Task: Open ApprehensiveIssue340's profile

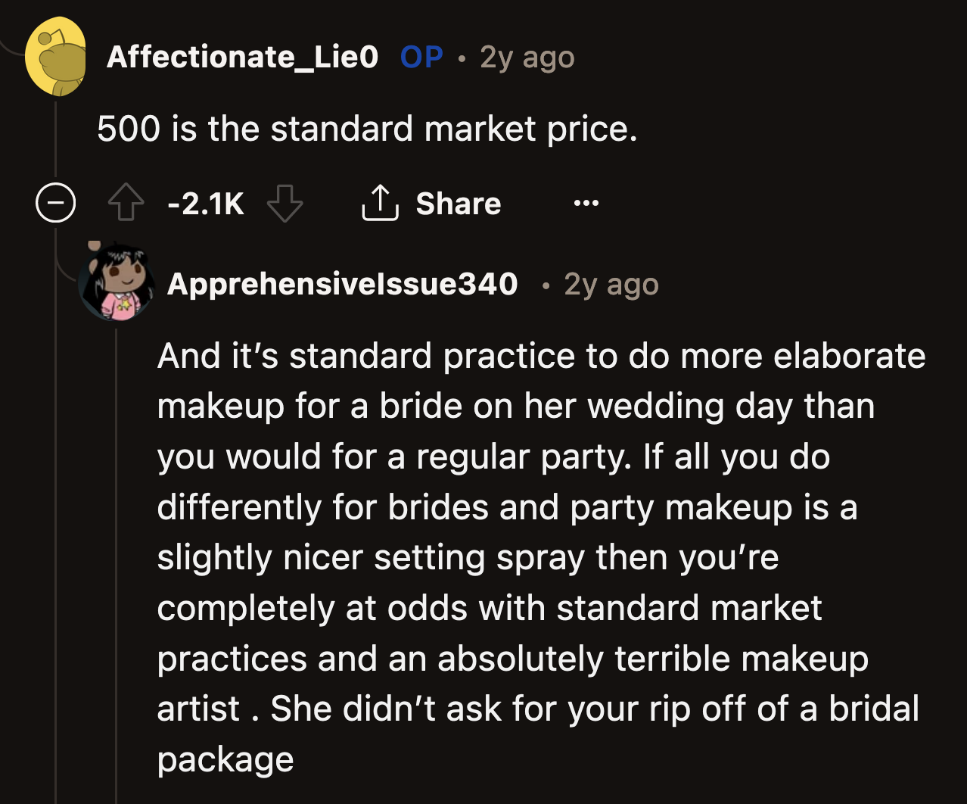Action: point(343,284)
